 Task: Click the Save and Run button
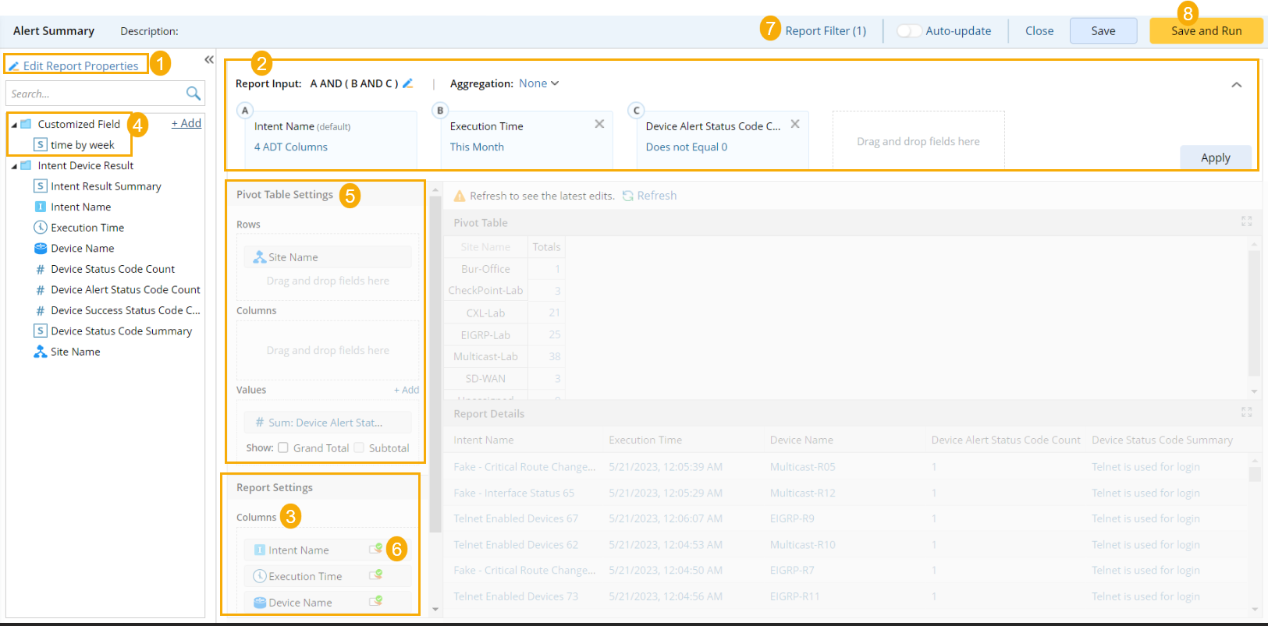(1206, 31)
